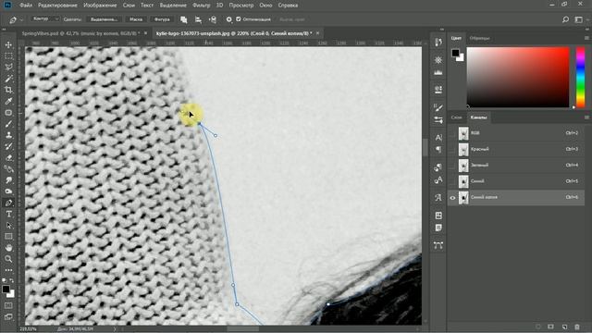Open the Color panel flyout menu
592x333 pixels.
(586, 38)
